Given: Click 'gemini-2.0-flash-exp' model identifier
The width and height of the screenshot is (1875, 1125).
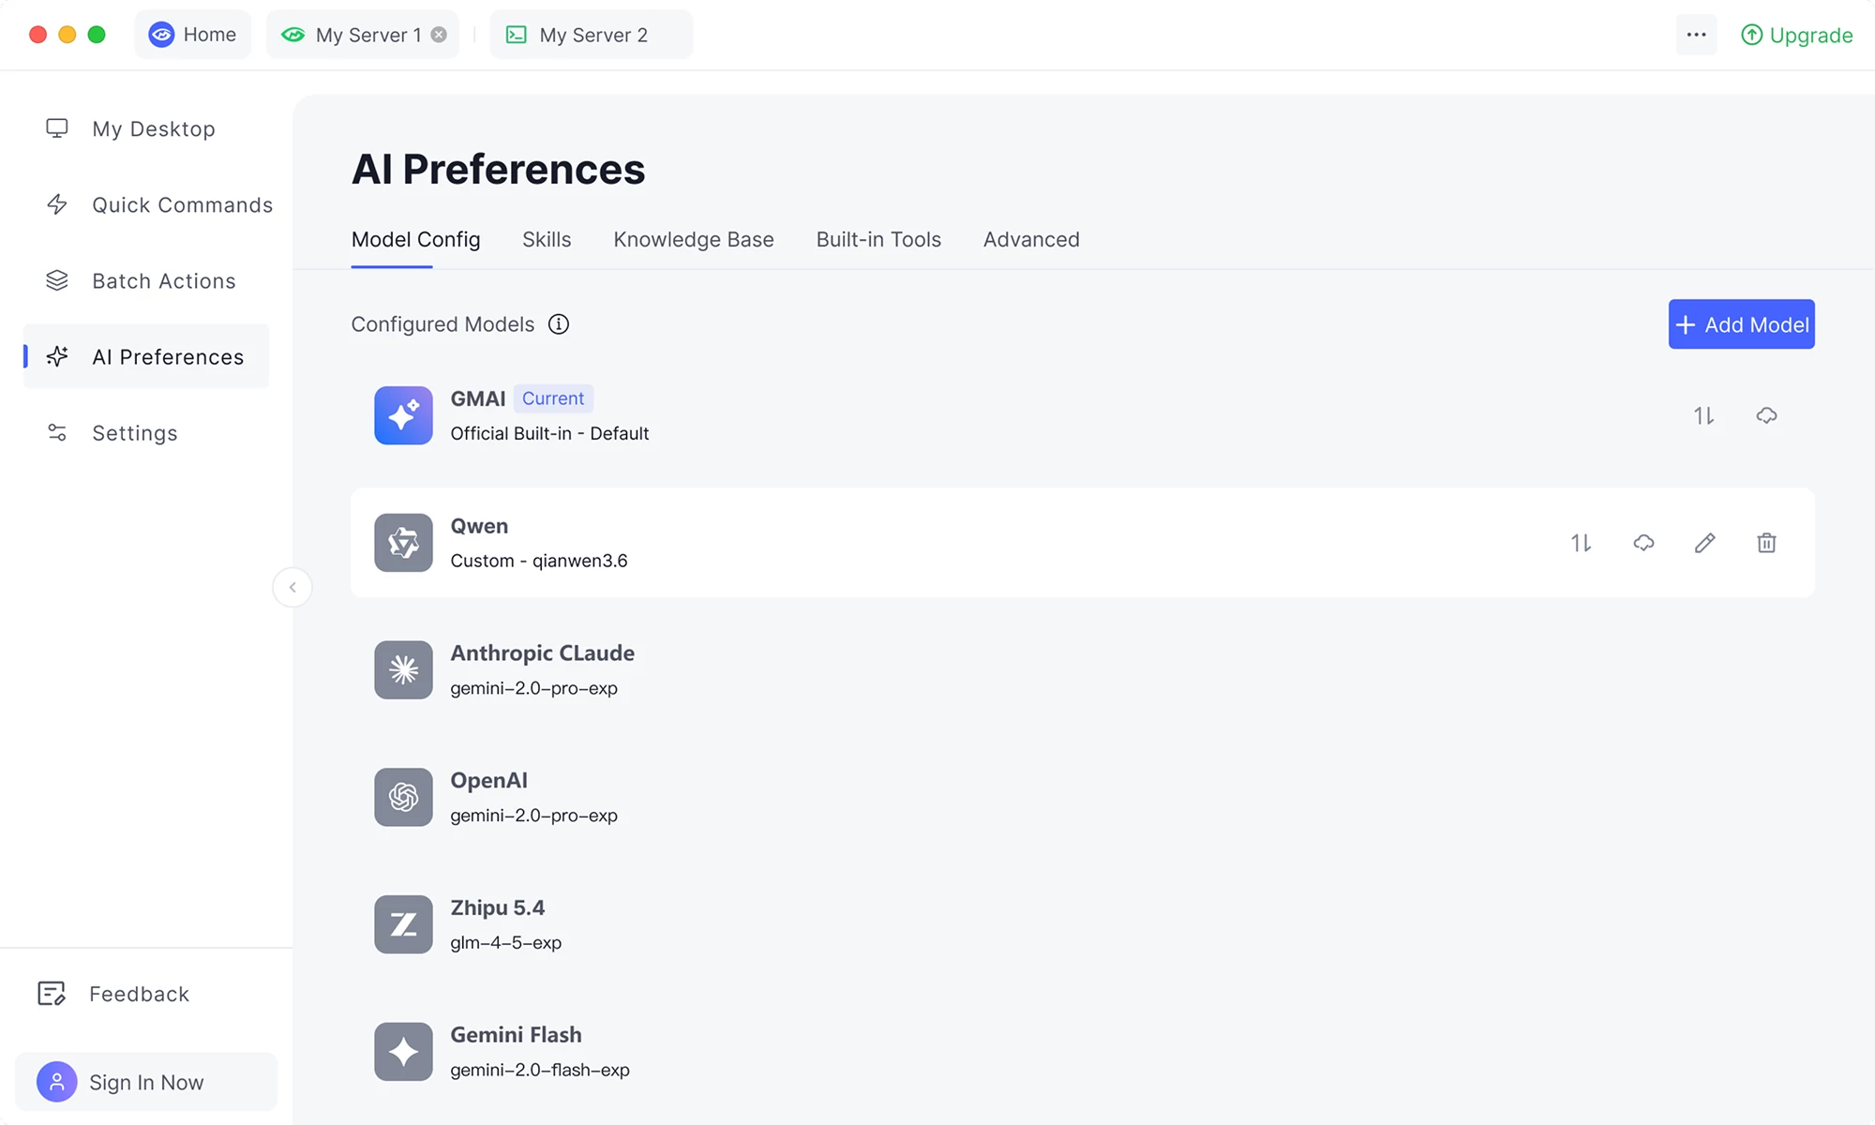Looking at the screenshot, I should tap(540, 1070).
